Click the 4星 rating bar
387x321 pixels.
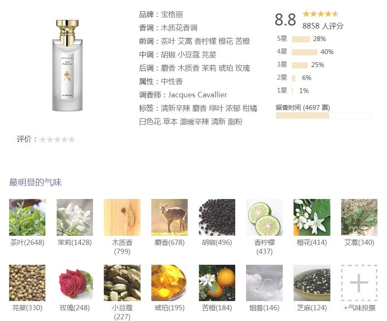coord(304,52)
